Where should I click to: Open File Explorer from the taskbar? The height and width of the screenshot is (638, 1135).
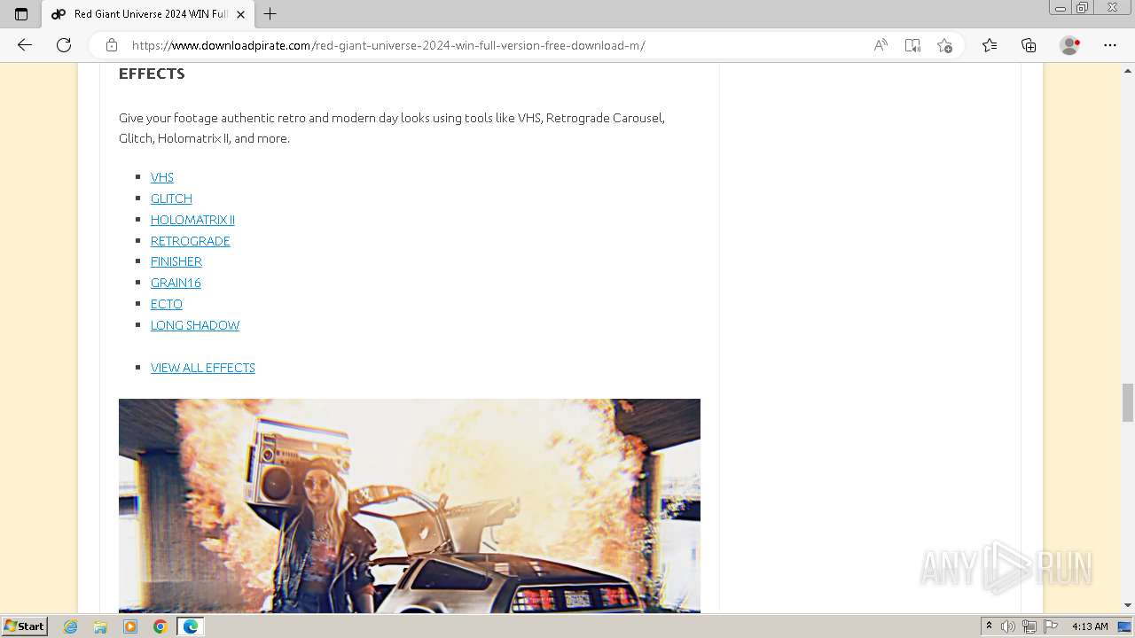(100, 626)
